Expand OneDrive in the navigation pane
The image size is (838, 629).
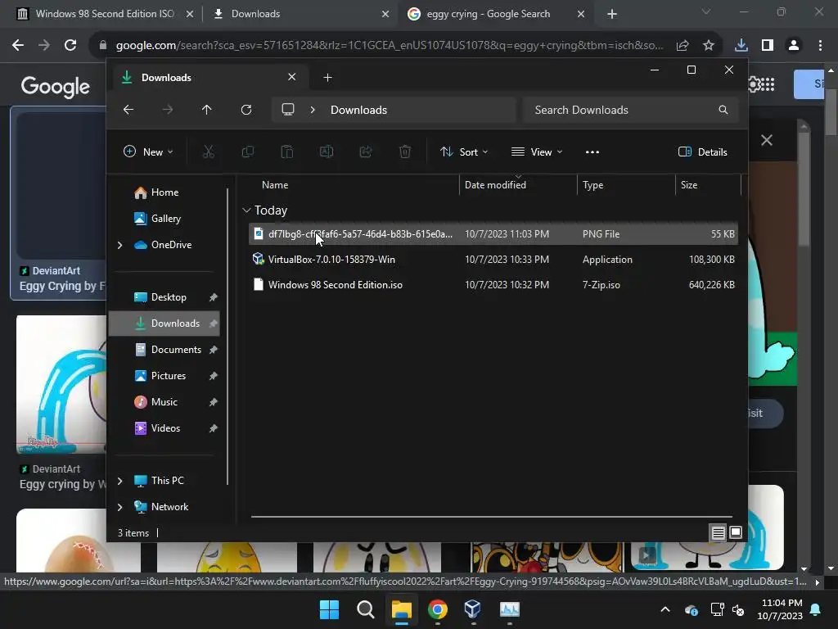click(119, 245)
